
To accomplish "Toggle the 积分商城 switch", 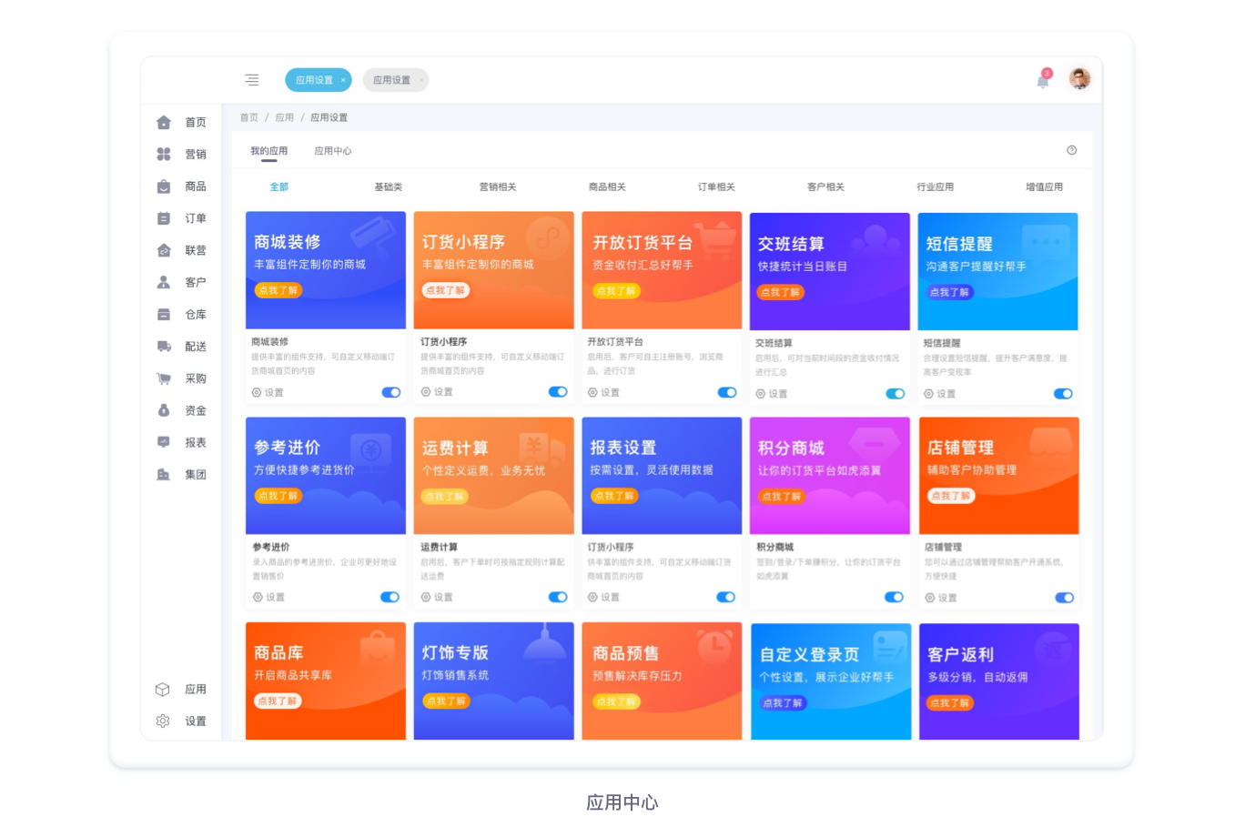I will tap(894, 598).
